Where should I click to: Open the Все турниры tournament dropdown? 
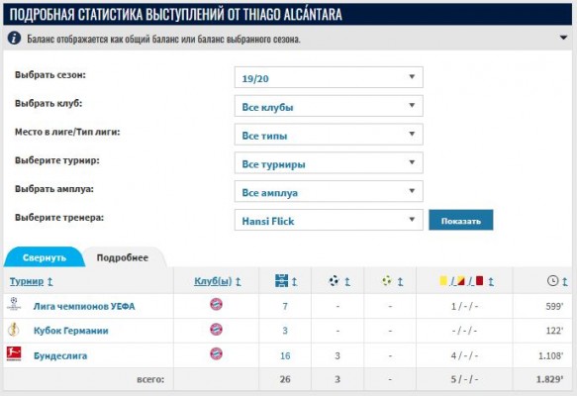coord(329,163)
